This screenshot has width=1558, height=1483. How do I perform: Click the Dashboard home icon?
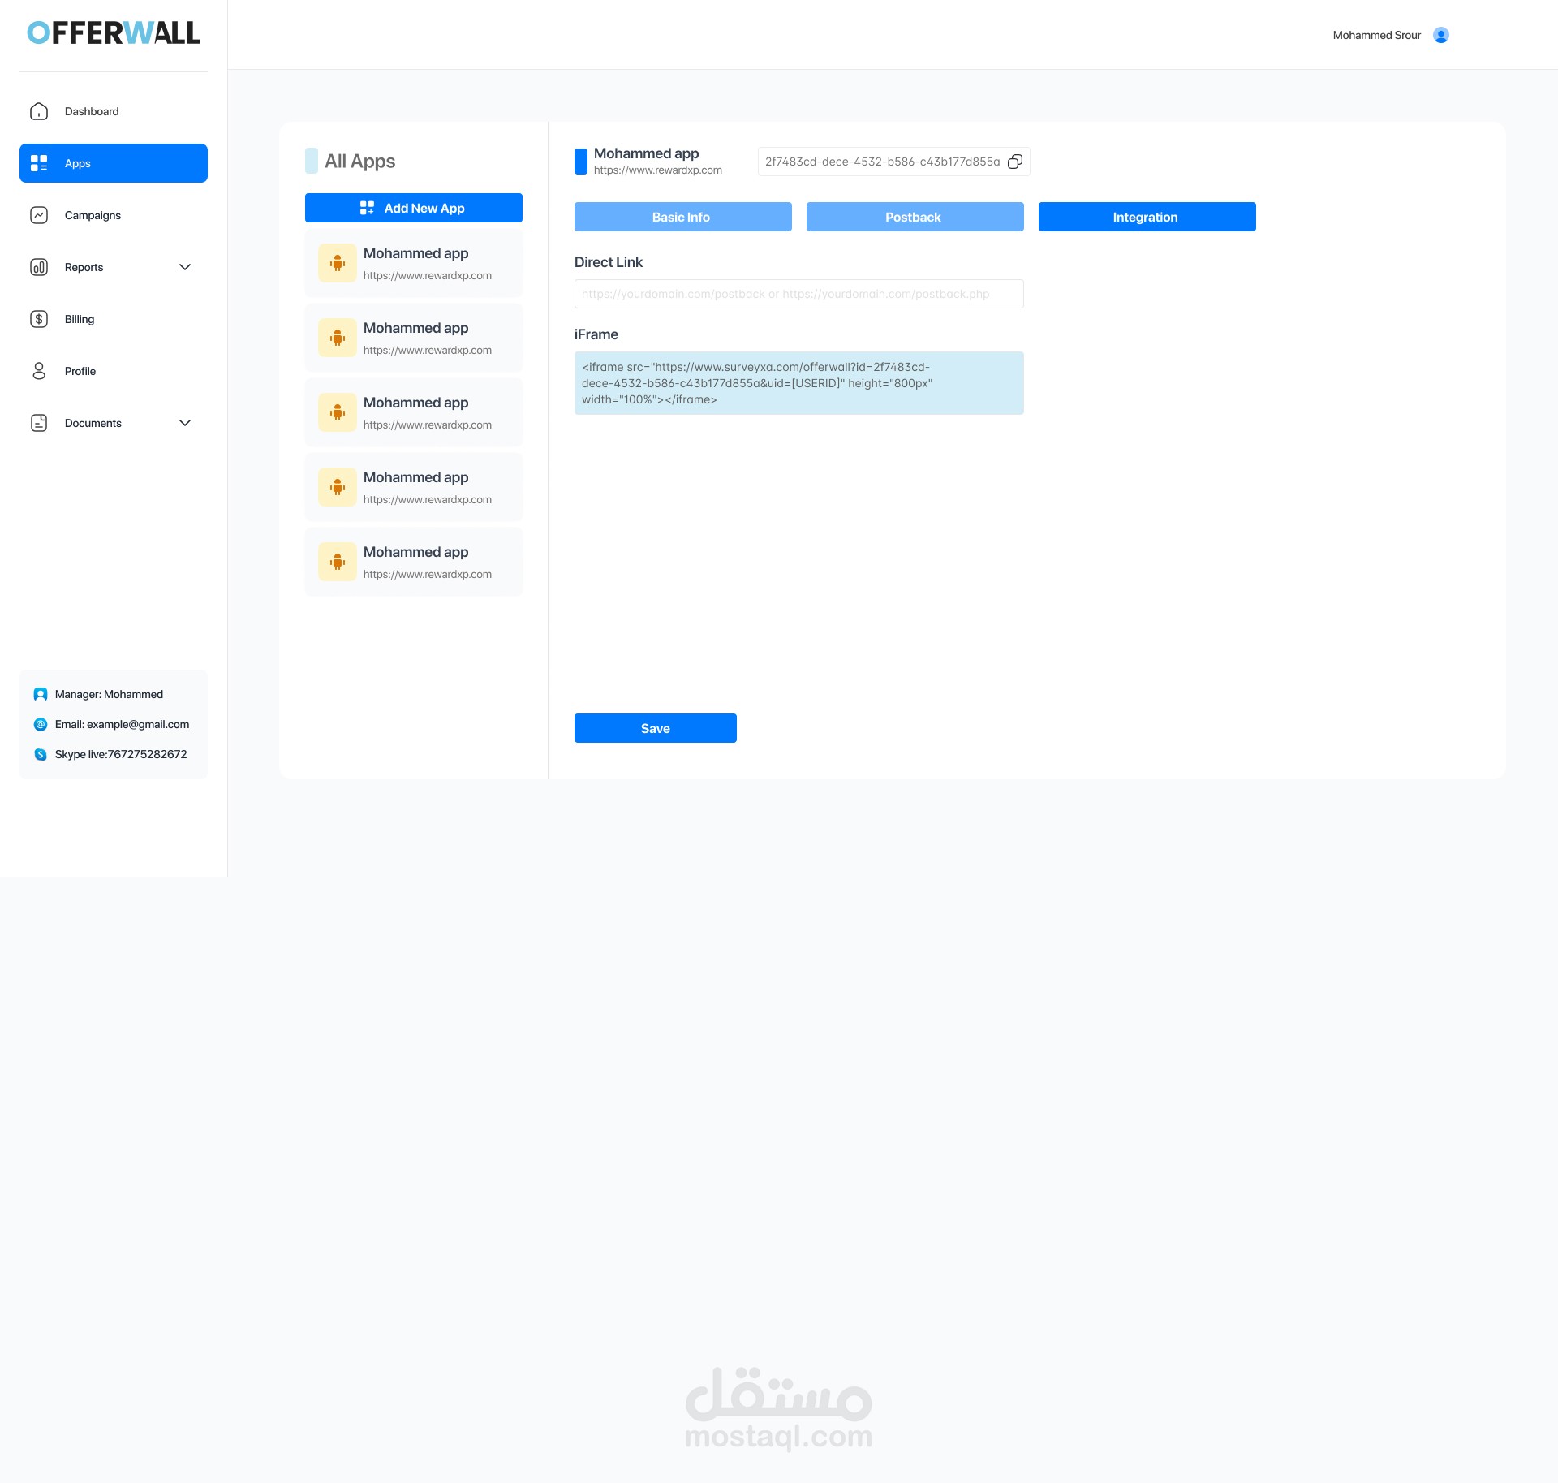(x=39, y=111)
